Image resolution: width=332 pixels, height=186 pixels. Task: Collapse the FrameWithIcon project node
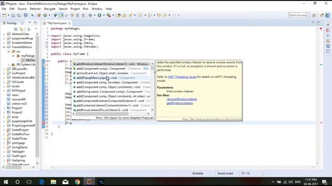(4, 47)
